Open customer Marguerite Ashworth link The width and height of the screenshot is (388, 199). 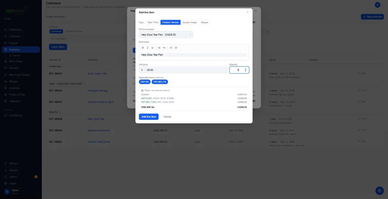point(99,130)
